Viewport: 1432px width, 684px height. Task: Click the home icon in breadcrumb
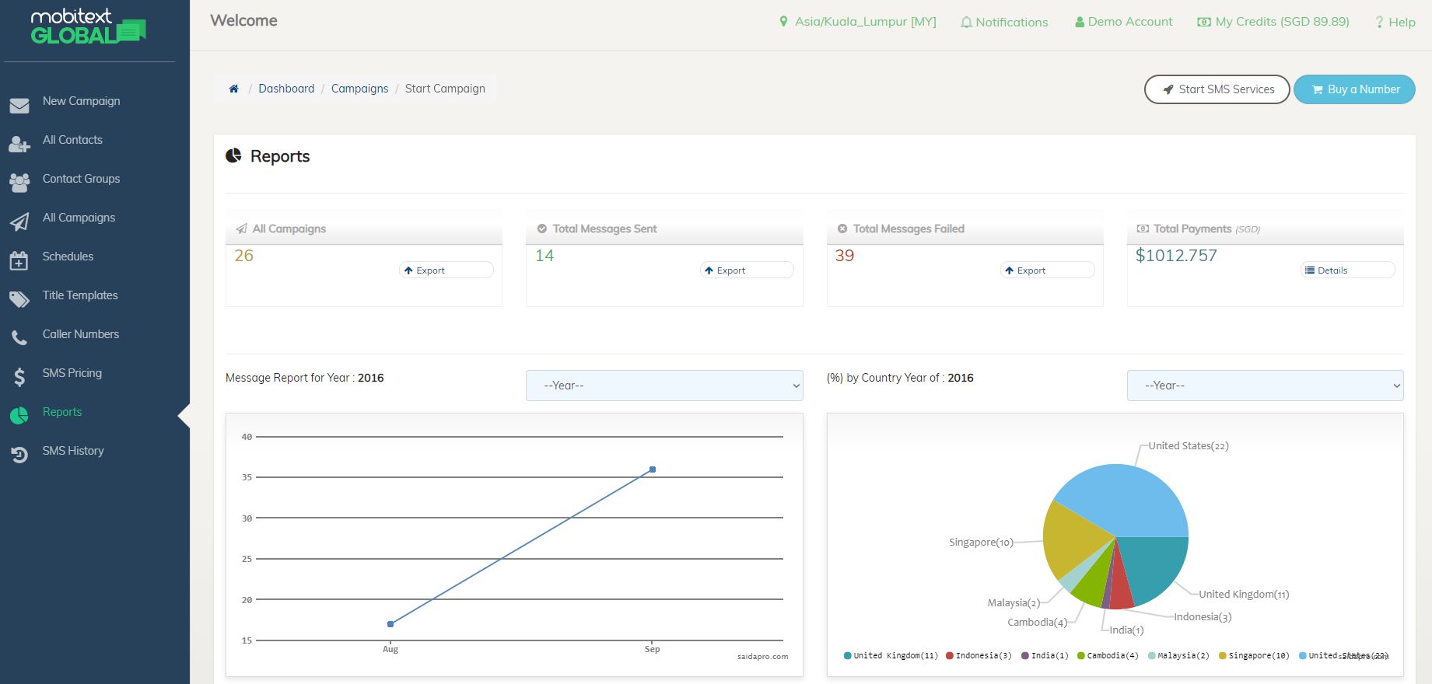(233, 89)
